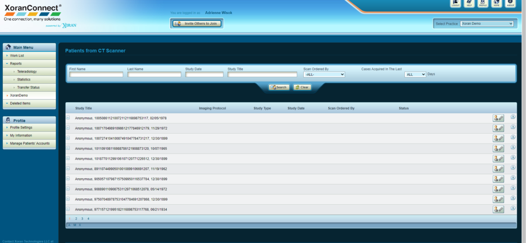Open the Select Practice dropdown
Viewport: 526px width, 243px height.
pyautogui.click(x=486, y=23)
